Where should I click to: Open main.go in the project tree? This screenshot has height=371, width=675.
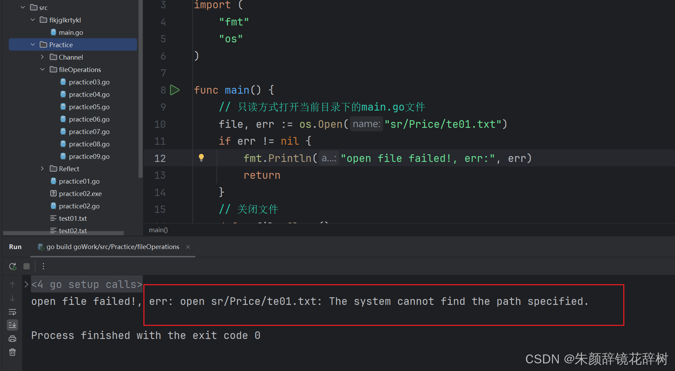(71, 32)
